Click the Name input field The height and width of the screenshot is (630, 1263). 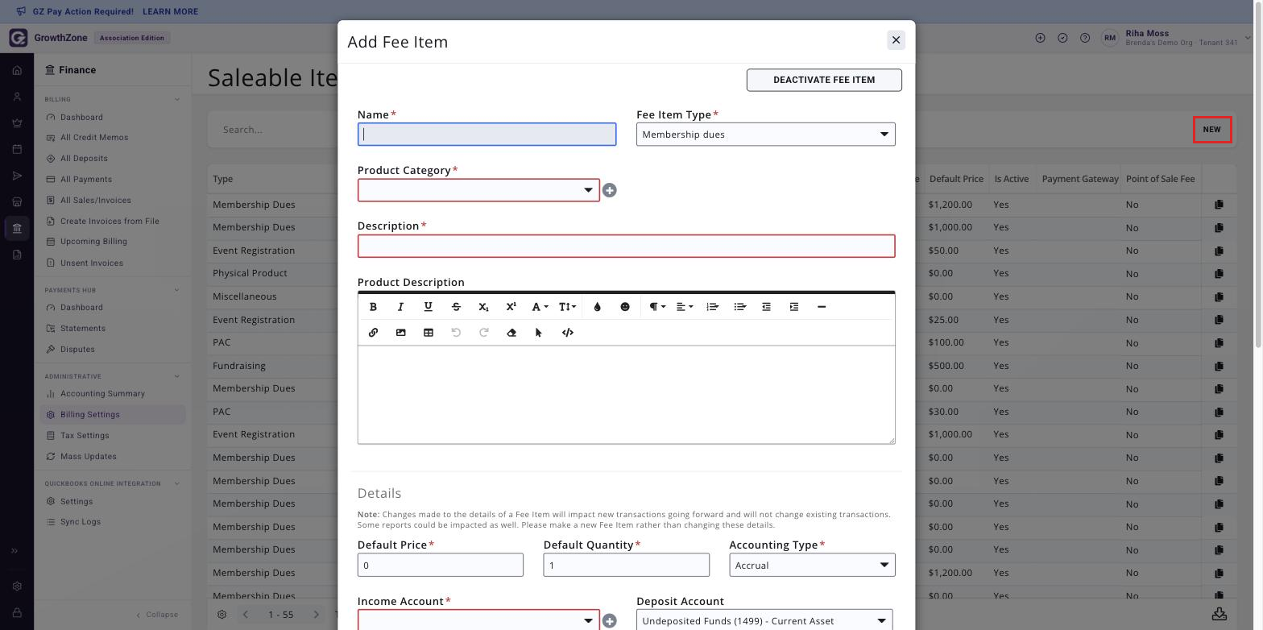click(x=487, y=135)
